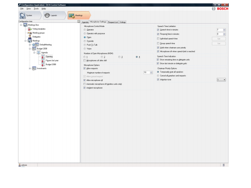
Task: Click the Figures last year agenda icon
Action: [43, 60]
